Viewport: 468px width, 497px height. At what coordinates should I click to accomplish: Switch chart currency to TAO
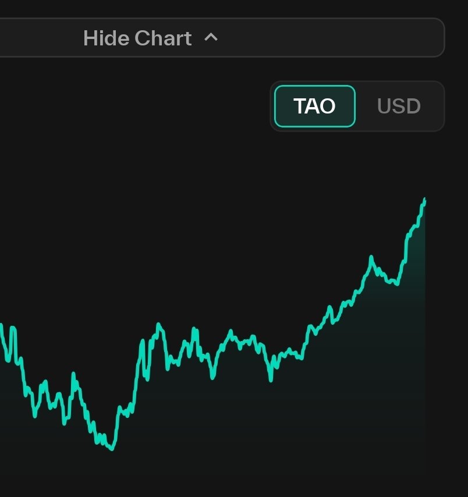coord(314,106)
